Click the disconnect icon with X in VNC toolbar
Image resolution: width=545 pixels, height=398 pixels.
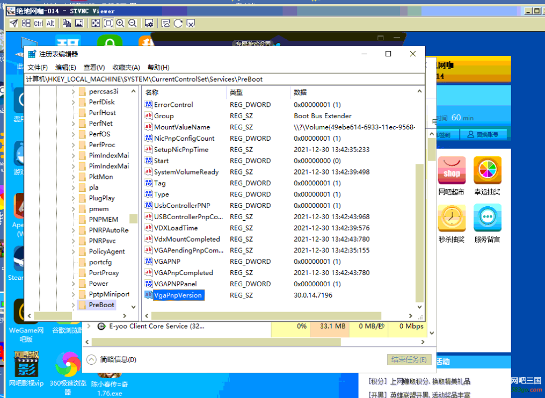point(191,23)
